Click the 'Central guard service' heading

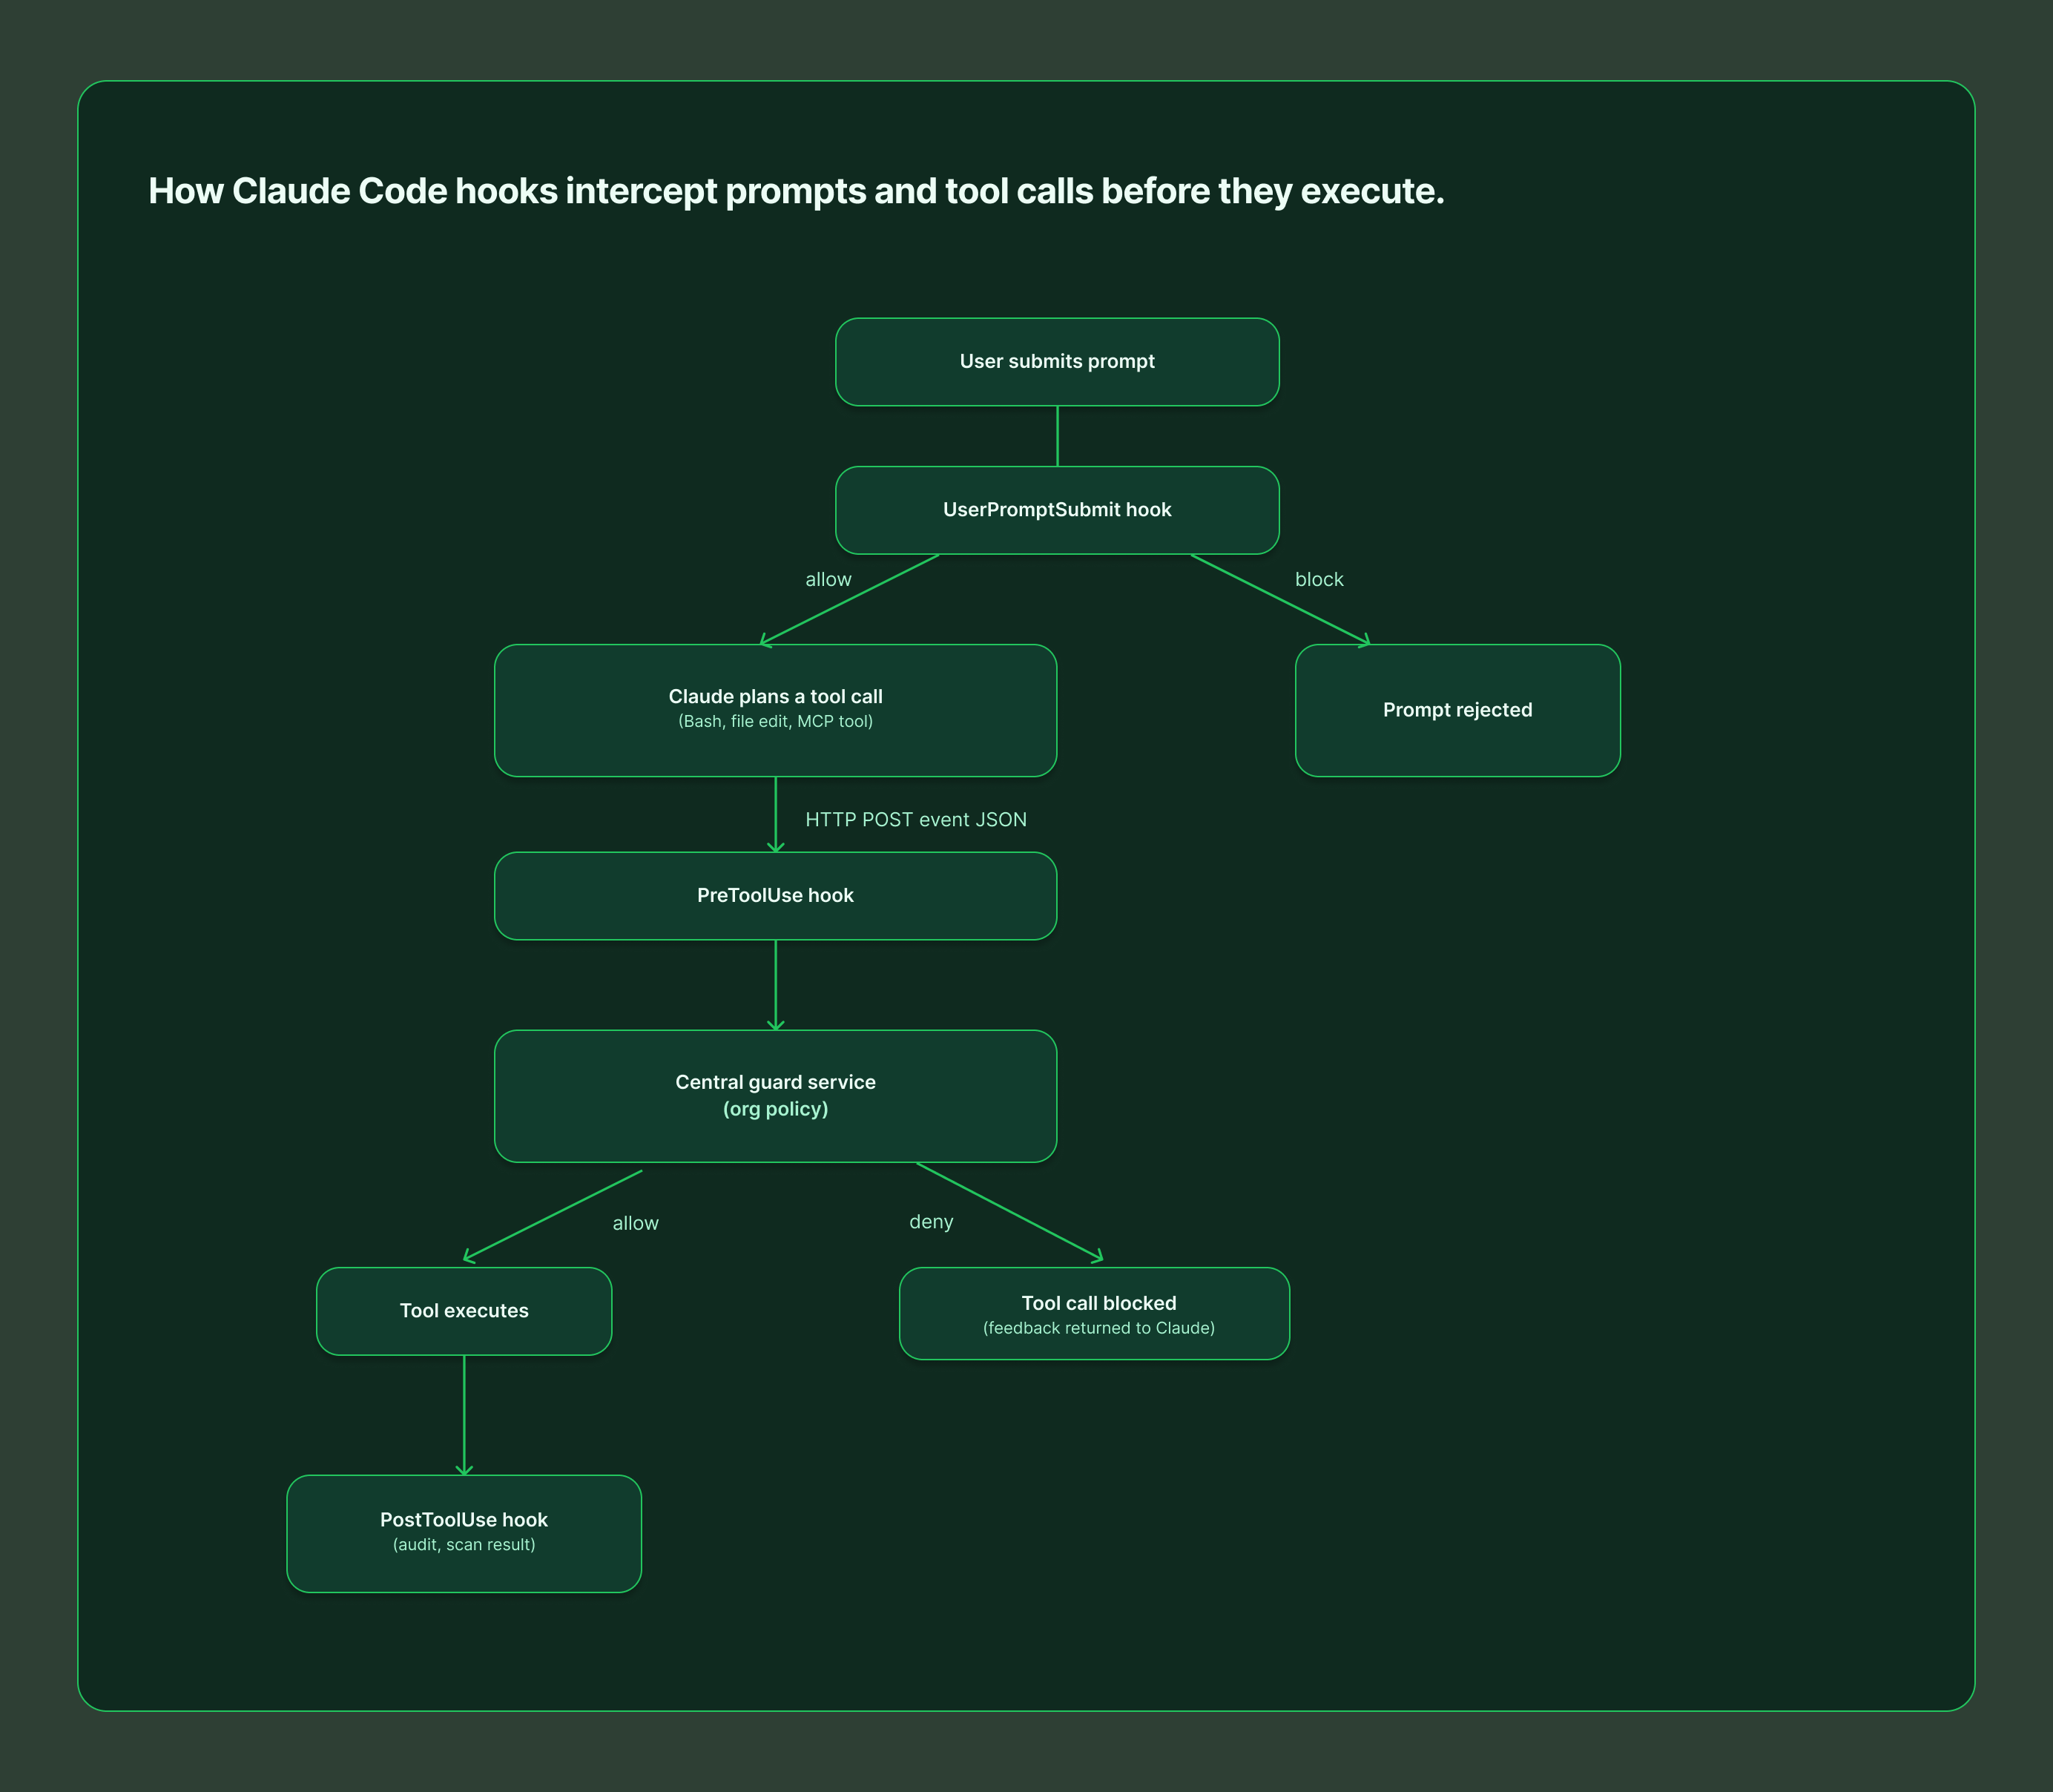pos(775,1082)
